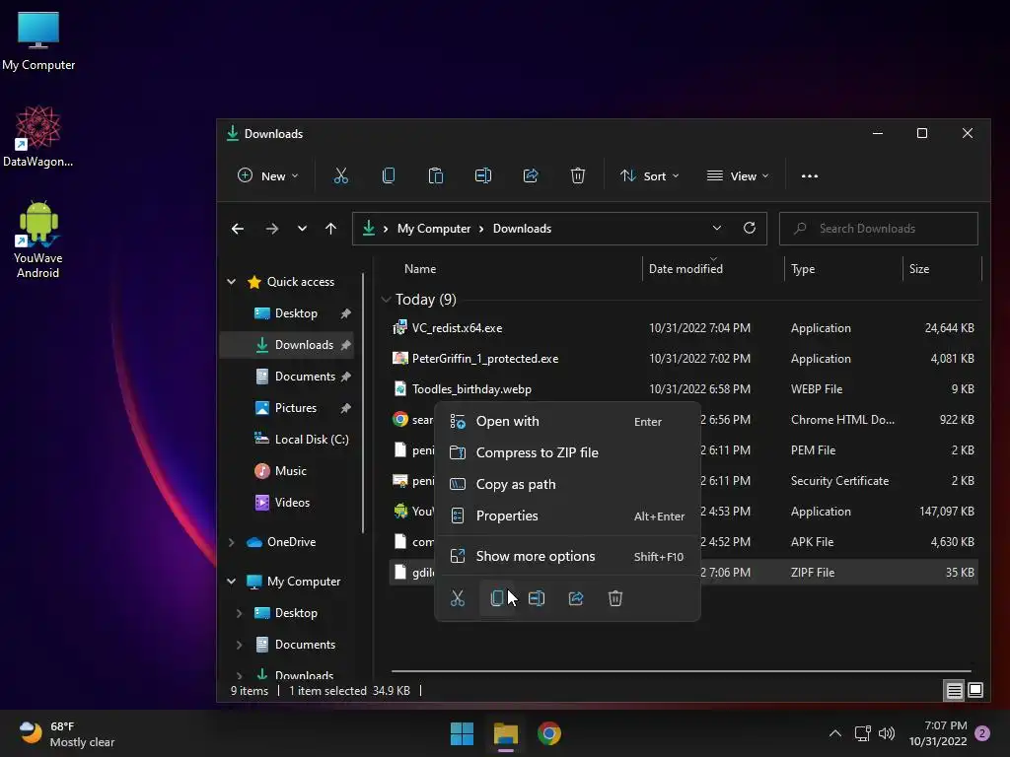Copy the file using context menu copy icon
Screen dimensions: 1010x757
(497, 598)
